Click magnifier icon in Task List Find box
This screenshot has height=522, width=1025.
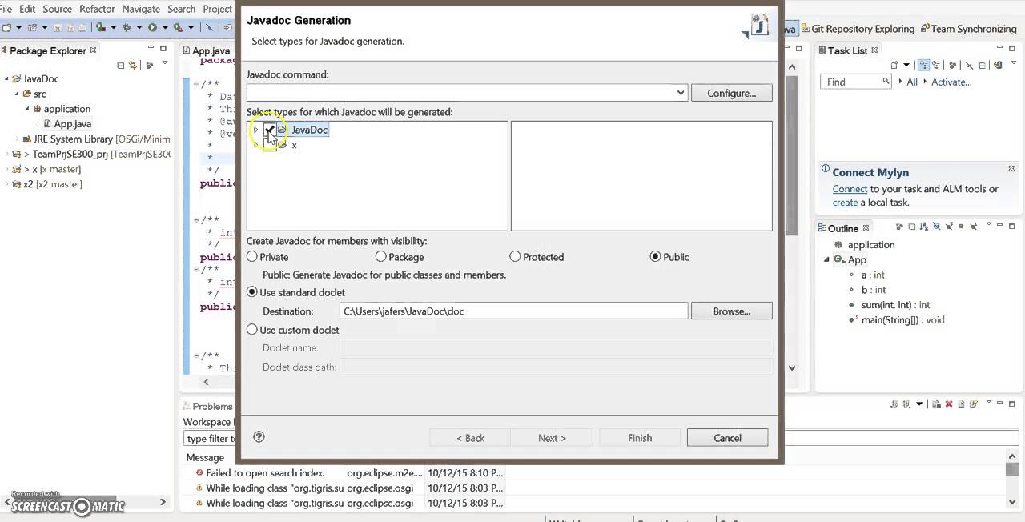[886, 81]
